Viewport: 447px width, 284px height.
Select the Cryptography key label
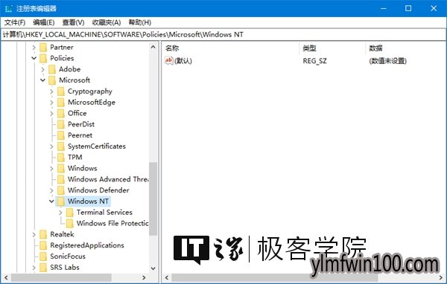coord(90,91)
